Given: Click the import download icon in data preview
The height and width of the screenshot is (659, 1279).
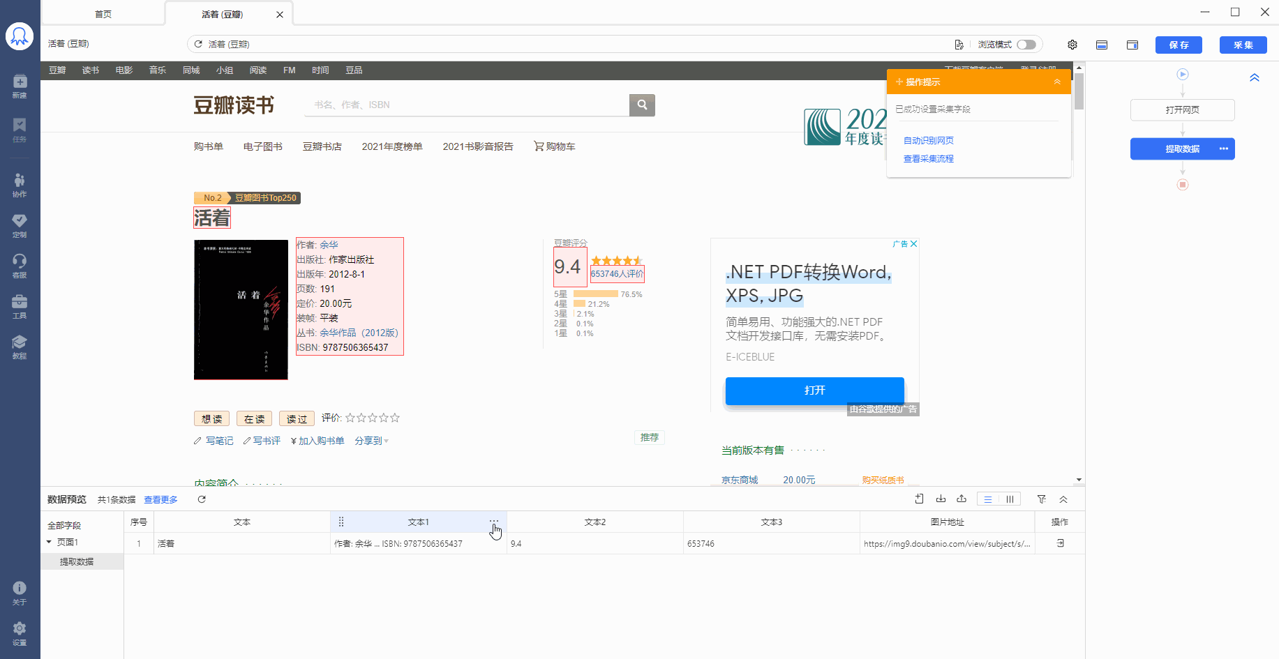Looking at the screenshot, I should pyautogui.click(x=941, y=499).
